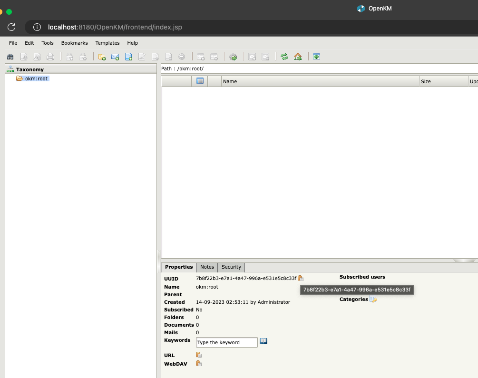Open the File menu
Screen dimensions: 478x378
coord(13,43)
